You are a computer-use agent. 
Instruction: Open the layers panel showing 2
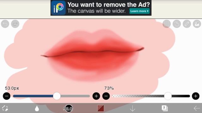coord(164,108)
